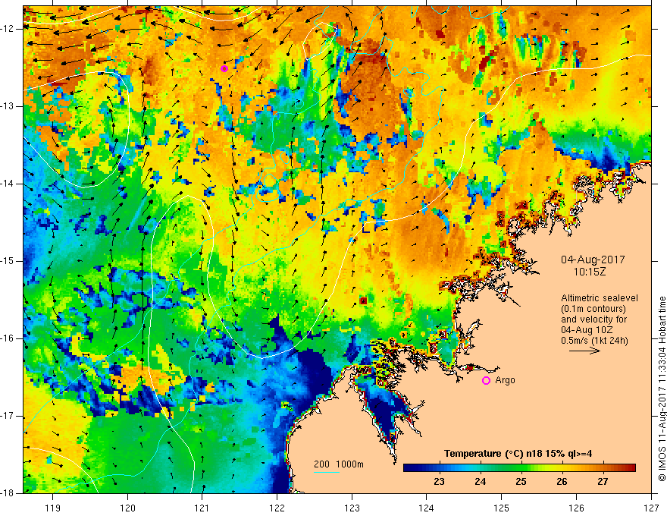Click the velocity scale reference arrow

pos(584,351)
